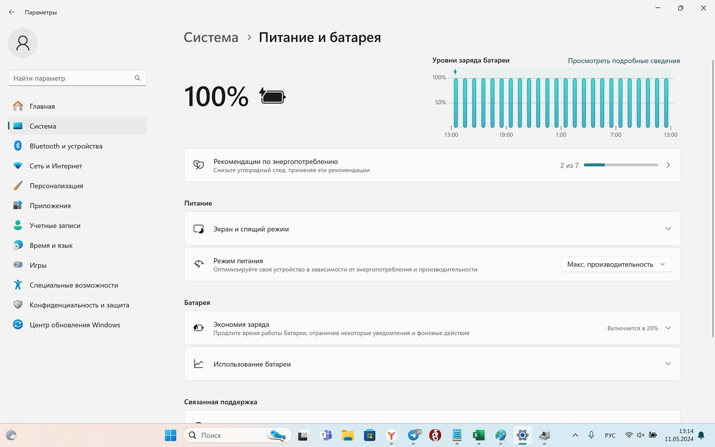Open Microsoft Store from taskbar
Screen dimensions: 715x447
click(369, 436)
